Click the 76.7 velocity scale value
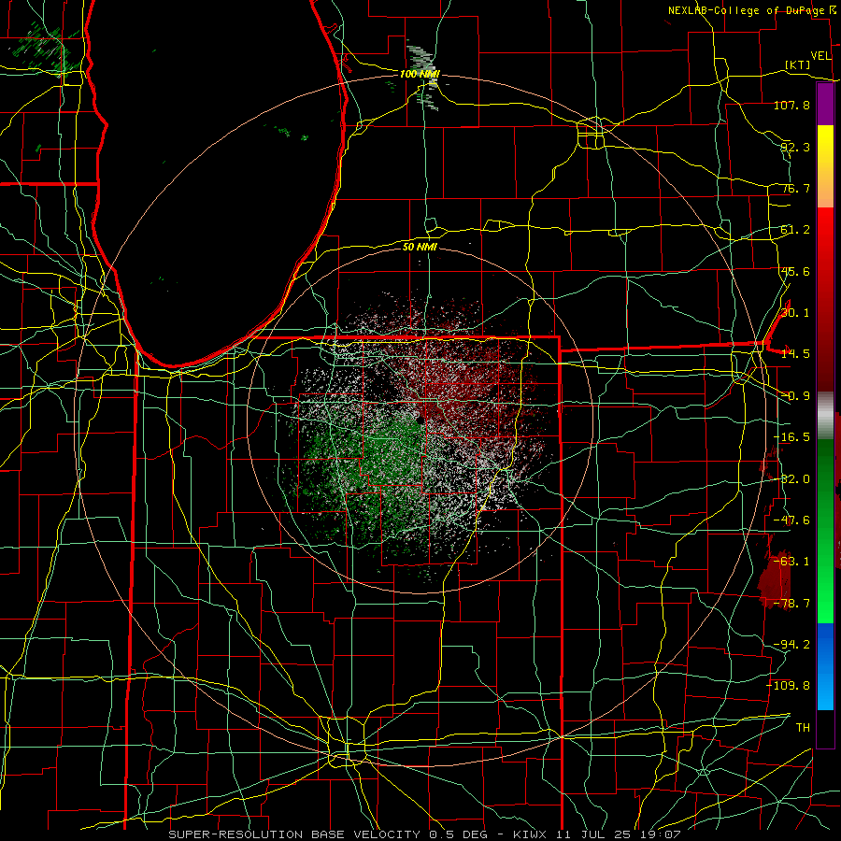 (x=795, y=188)
